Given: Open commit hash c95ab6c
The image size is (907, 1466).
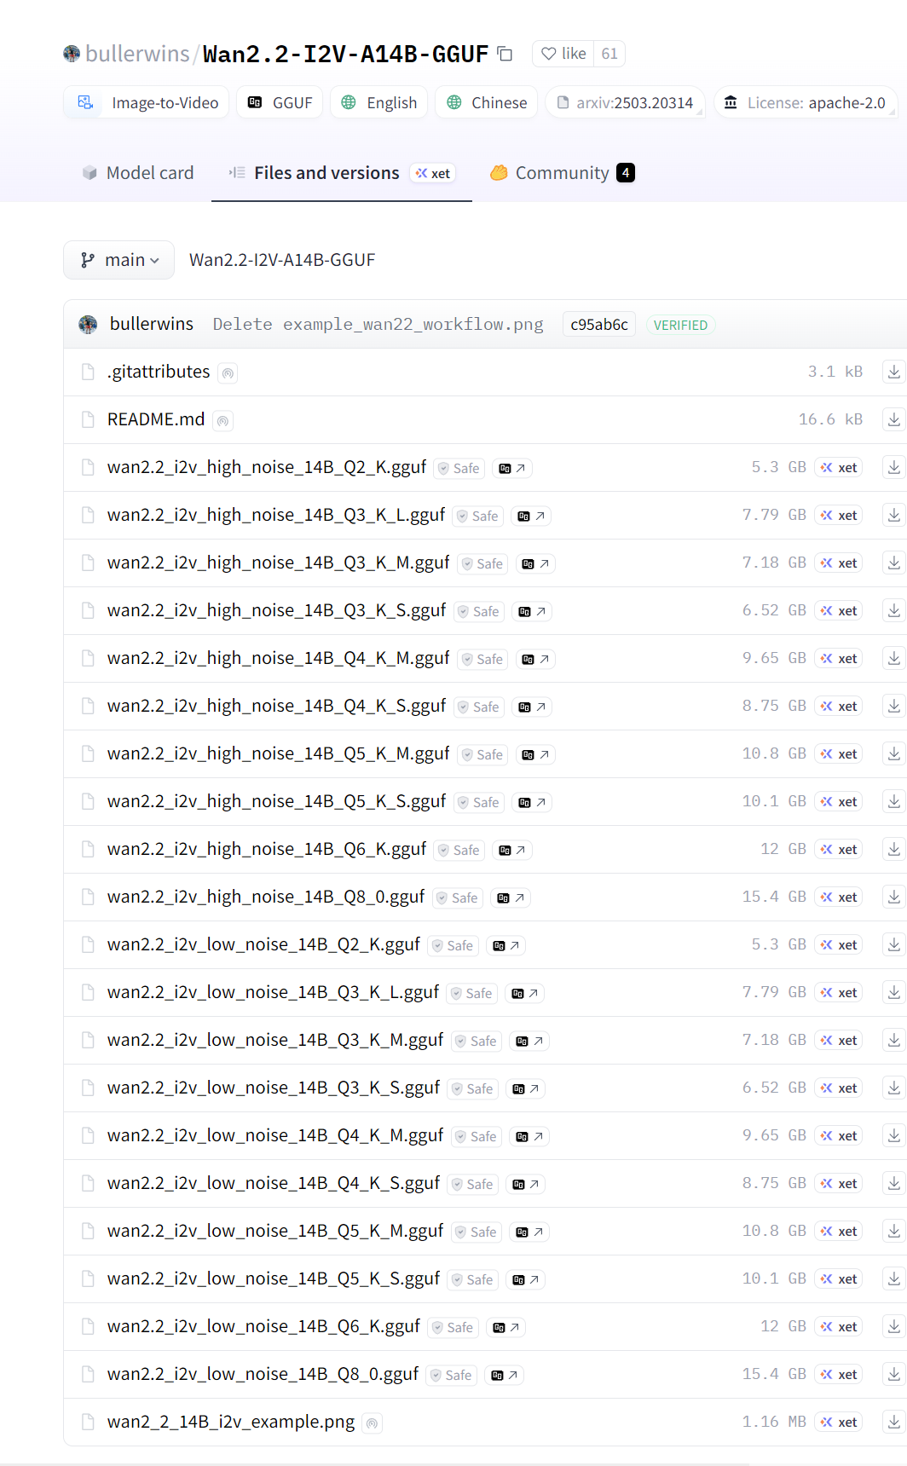Looking at the screenshot, I should [x=599, y=325].
